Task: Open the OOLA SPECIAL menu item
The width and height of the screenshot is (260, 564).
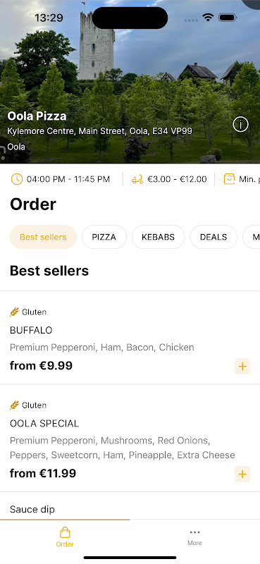Action: pyautogui.click(x=130, y=438)
